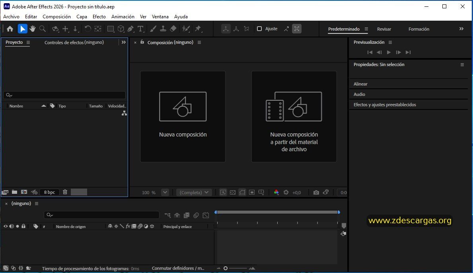Open the Composición menu
This screenshot has width=473, height=273.
coord(57,17)
